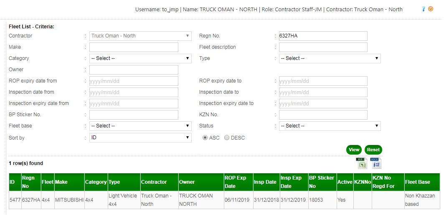The image size is (444, 215).
Task: Open the Category dropdown
Action: click(140, 58)
